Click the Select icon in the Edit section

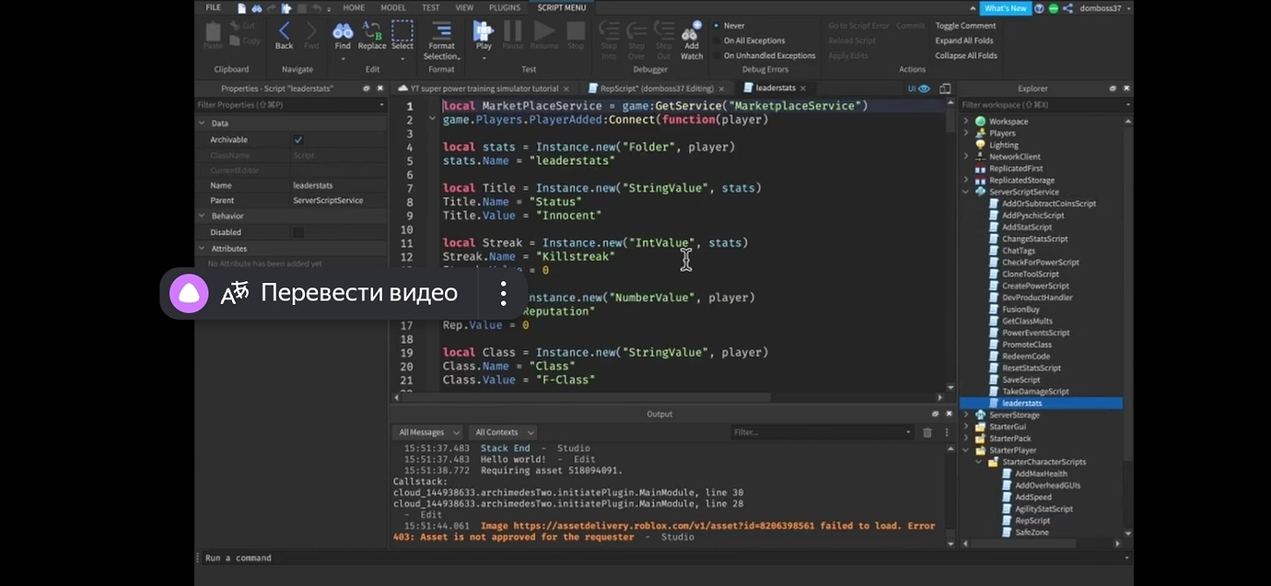click(x=402, y=30)
